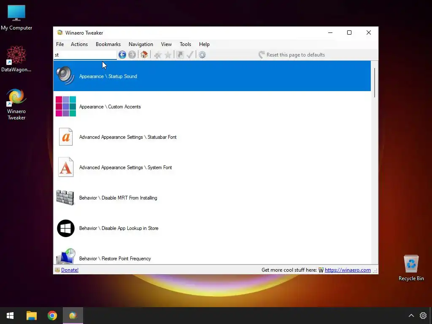Select 'Behavior \ Restore Point Frequency' result
Screen dimensions: 432x324
pyautogui.click(x=212, y=254)
